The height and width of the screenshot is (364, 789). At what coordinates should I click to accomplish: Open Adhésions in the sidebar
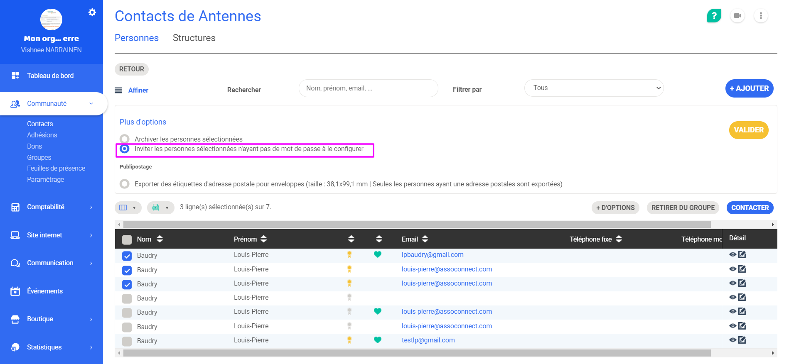[42, 135]
